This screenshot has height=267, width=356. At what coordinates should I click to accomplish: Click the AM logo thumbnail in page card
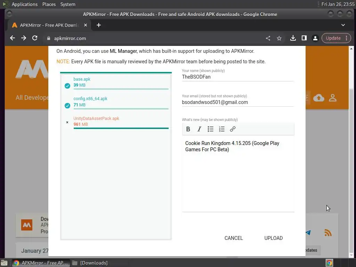click(x=27, y=225)
